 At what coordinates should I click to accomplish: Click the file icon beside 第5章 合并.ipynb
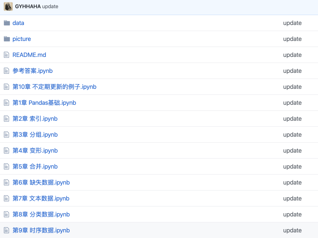coord(6,166)
